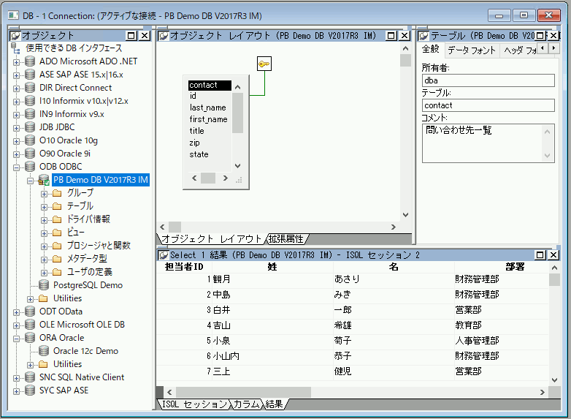
Task: Click the PostgreSQL Demo database icon
Action: (x=44, y=285)
